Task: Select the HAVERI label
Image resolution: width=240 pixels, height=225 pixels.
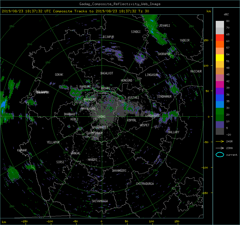Action: click(x=93, y=160)
